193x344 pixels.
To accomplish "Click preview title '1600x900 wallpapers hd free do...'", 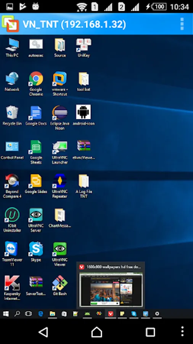I will (x=114, y=267).
